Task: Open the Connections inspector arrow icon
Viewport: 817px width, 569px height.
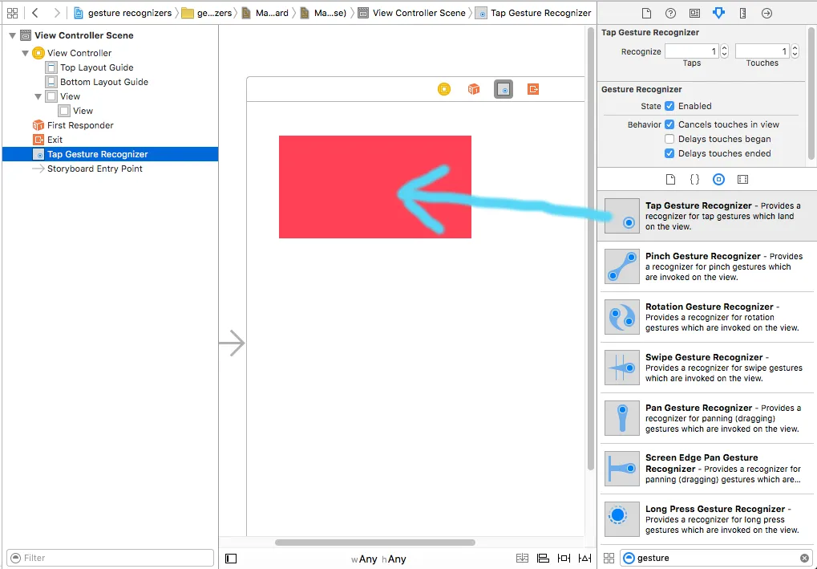Action: pos(766,14)
